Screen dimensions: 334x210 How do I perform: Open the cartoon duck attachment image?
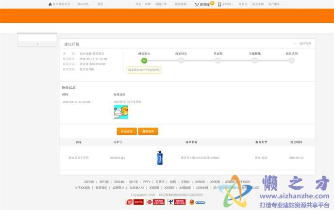121,112
